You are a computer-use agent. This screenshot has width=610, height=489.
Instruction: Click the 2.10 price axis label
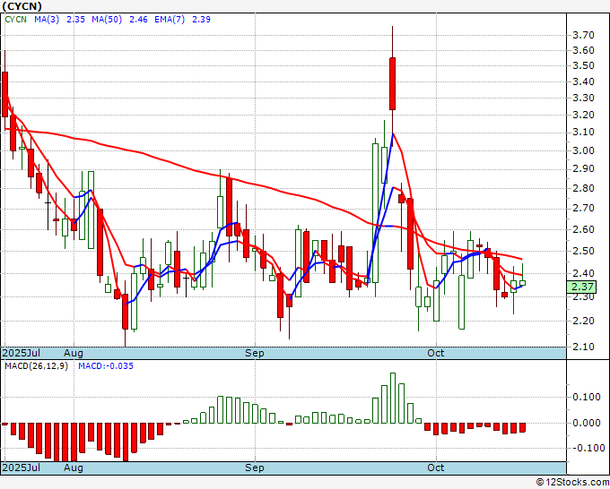pyautogui.click(x=584, y=347)
